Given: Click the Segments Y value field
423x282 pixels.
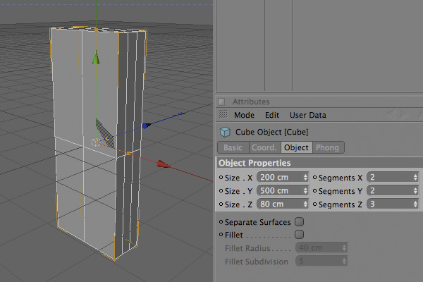Looking at the screenshot, I should 393,191.
